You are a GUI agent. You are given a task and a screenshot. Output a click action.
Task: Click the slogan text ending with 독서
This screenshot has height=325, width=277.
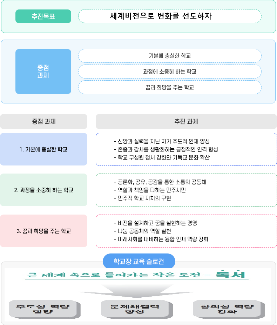pyautogui.click(x=136, y=275)
